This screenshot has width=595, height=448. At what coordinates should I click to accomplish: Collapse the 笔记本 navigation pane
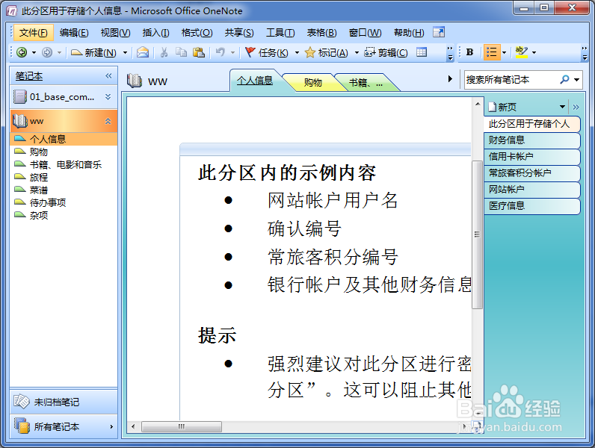108,76
